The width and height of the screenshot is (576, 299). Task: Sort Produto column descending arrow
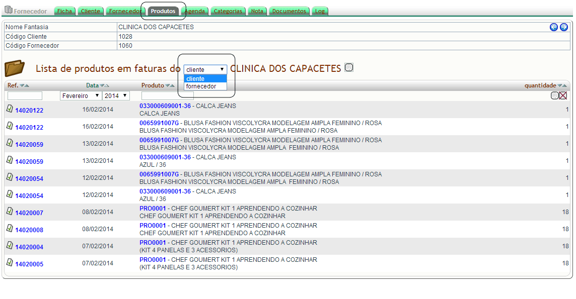(168, 85)
